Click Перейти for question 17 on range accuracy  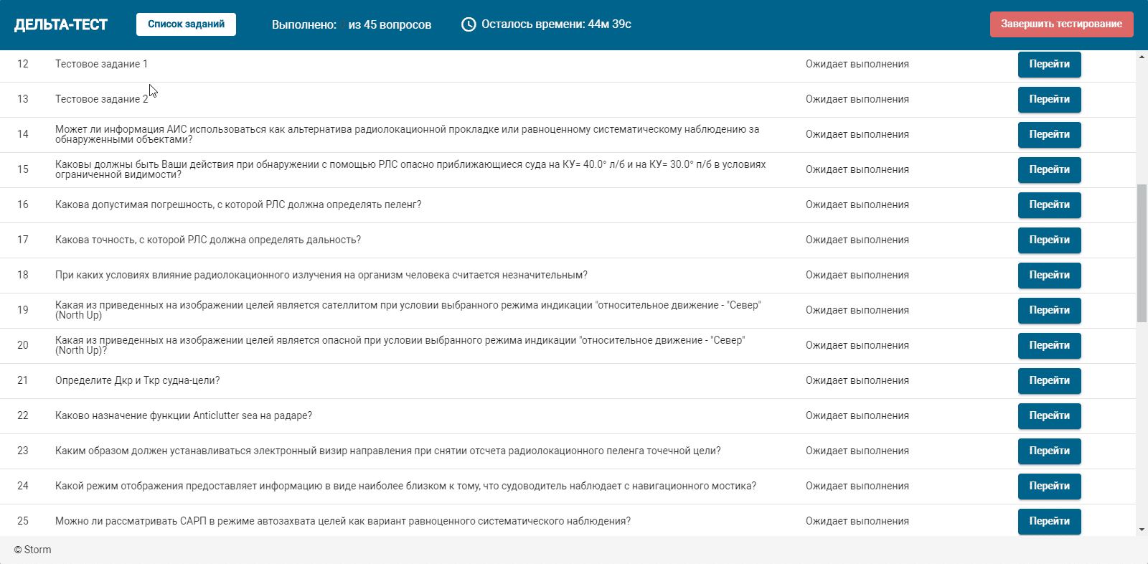click(x=1049, y=240)
